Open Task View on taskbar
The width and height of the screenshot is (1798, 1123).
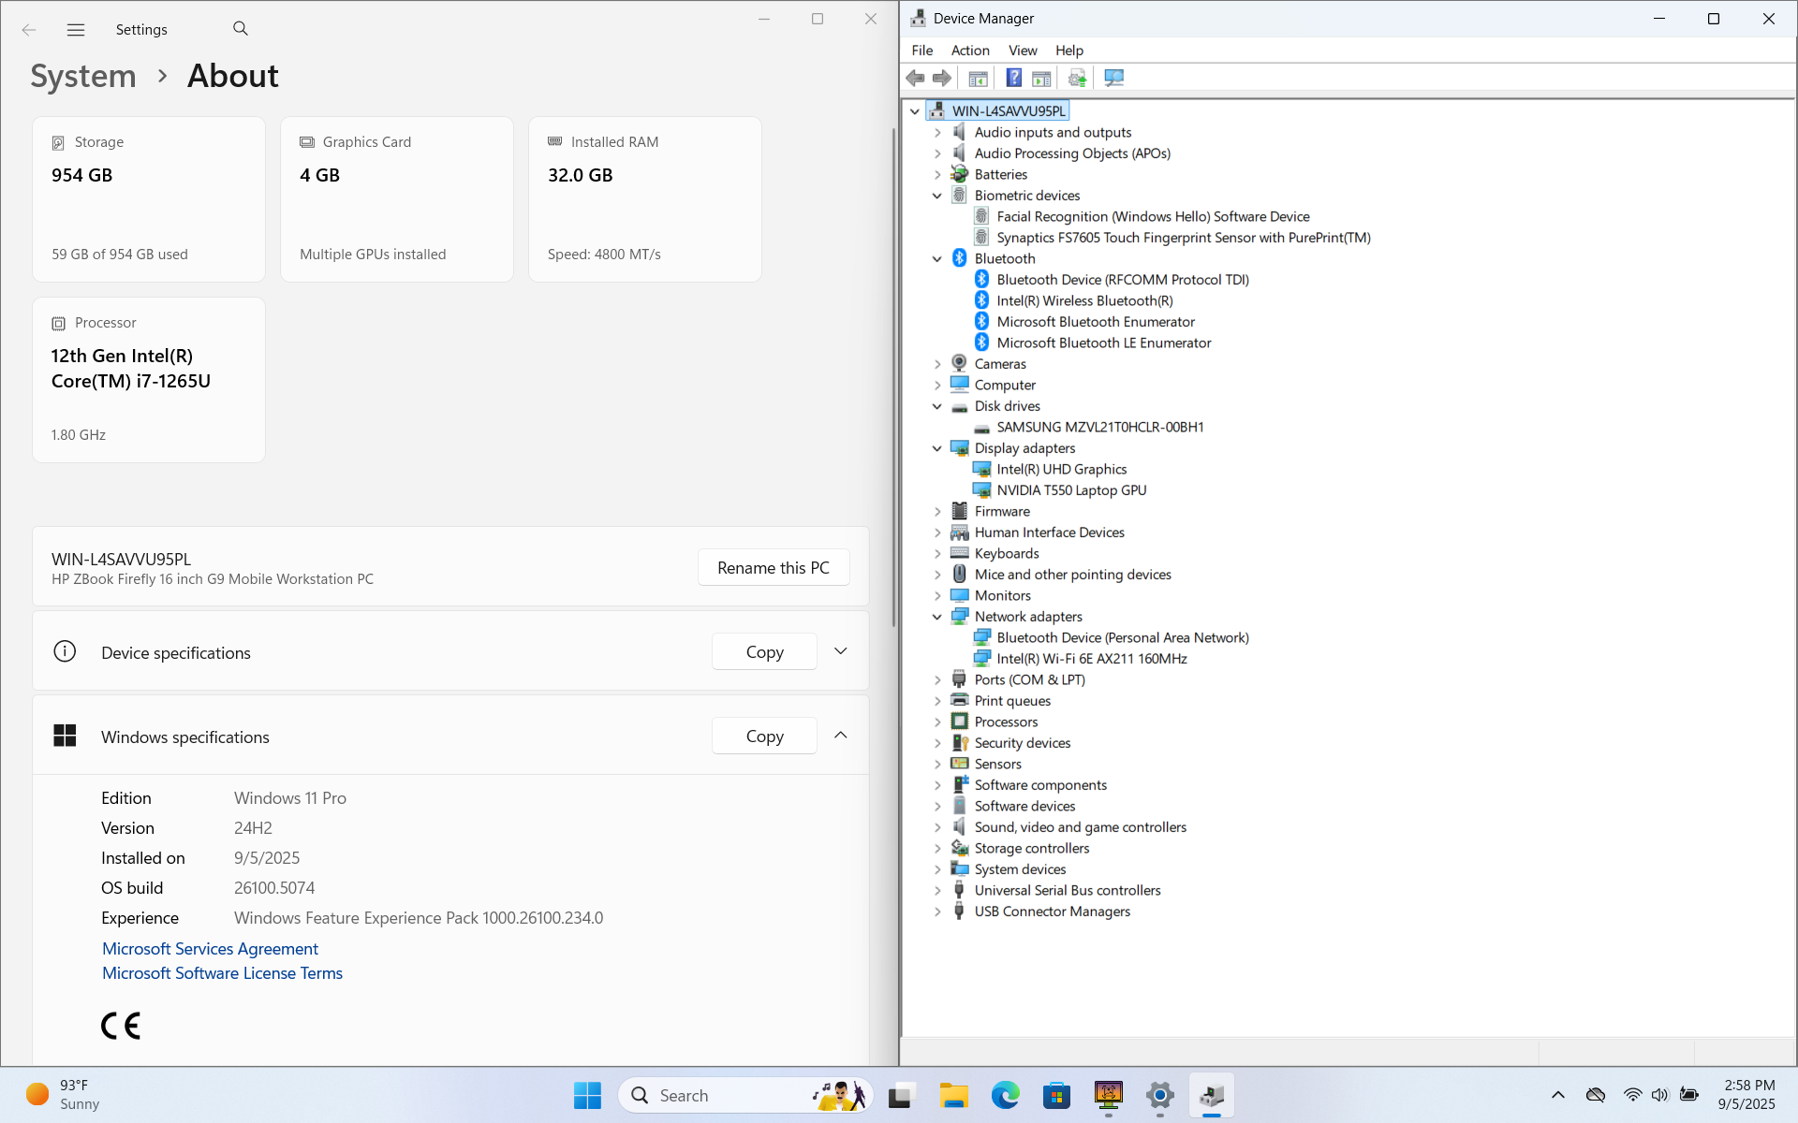(x=901, y=1095)
